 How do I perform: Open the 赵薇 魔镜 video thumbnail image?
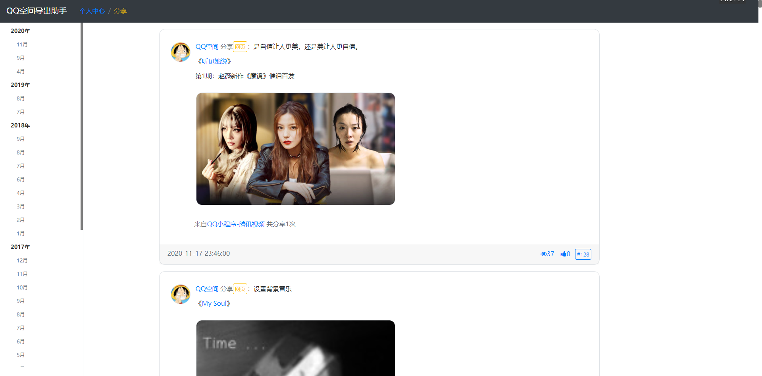pyautogui.click(x=296, y=149)
